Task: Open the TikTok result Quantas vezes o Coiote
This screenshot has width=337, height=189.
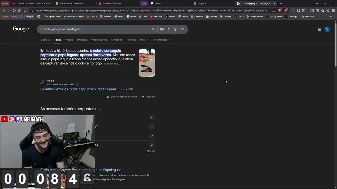Action: tap(86, 89)
